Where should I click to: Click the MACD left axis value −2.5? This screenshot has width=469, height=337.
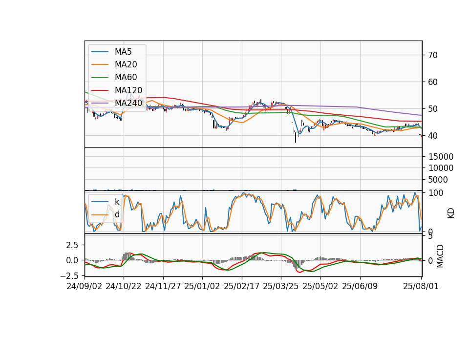pyautogui.click(x=69, y=275)
